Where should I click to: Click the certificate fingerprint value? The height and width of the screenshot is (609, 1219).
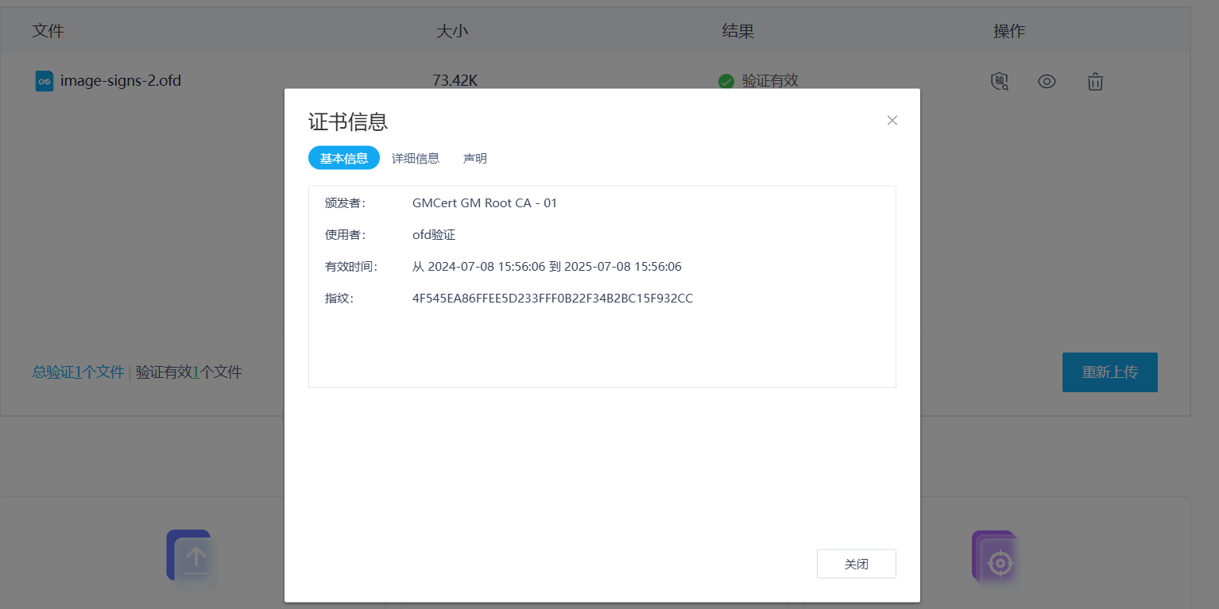point(552,299)
